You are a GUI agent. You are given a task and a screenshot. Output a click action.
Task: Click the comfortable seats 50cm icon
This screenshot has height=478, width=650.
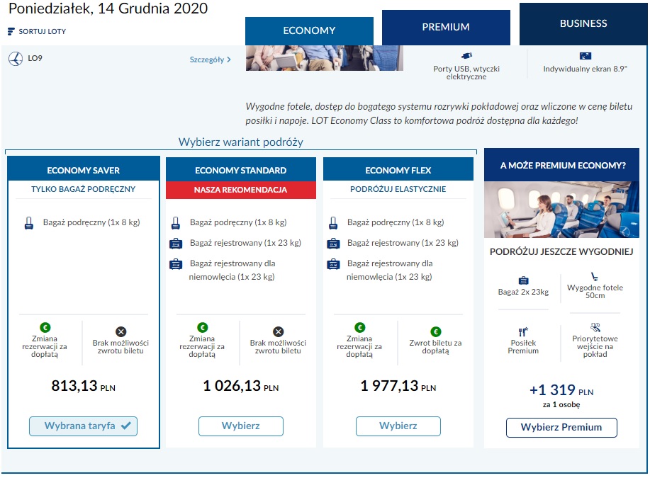[x=595, y=276]
